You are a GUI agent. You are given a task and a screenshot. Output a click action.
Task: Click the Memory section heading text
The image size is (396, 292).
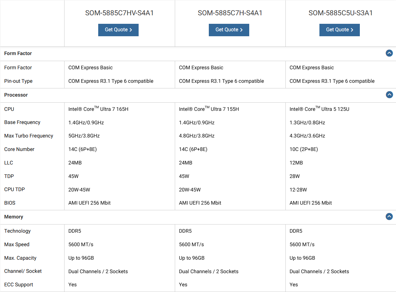tap(13, 217)
